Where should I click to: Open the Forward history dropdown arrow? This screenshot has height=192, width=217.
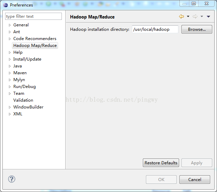202,16
